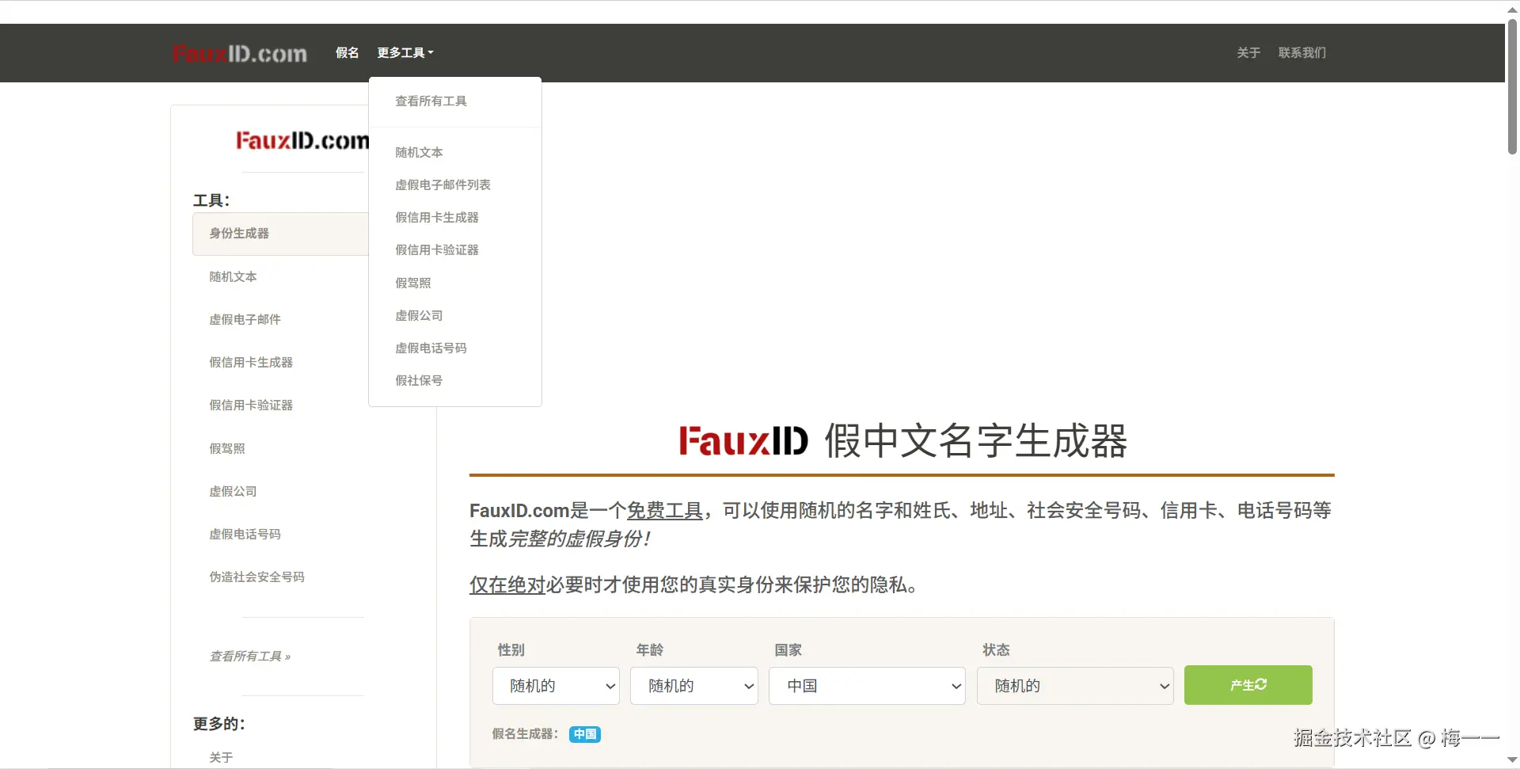Follow the 免费工具 hyperlink in the description
Image resolution: width=1520 pixels, height=769 pixels.
(x=665, y=511)
